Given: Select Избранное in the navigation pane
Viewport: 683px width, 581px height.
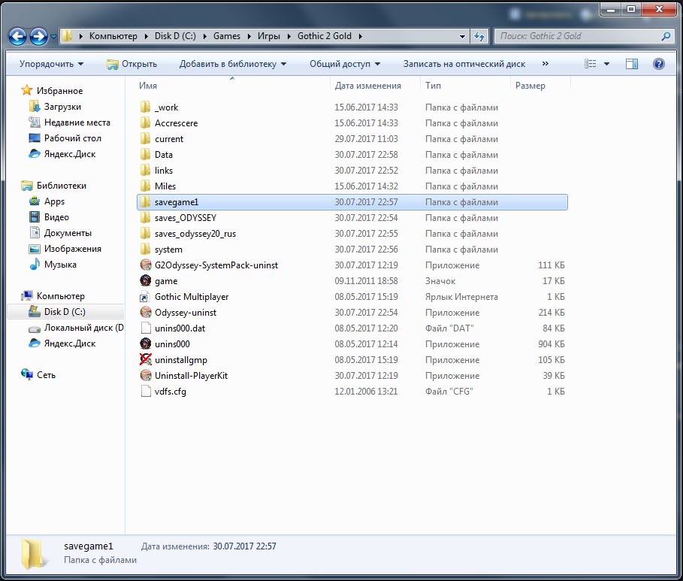Looking at the screenshot, I should coord(53,91).
